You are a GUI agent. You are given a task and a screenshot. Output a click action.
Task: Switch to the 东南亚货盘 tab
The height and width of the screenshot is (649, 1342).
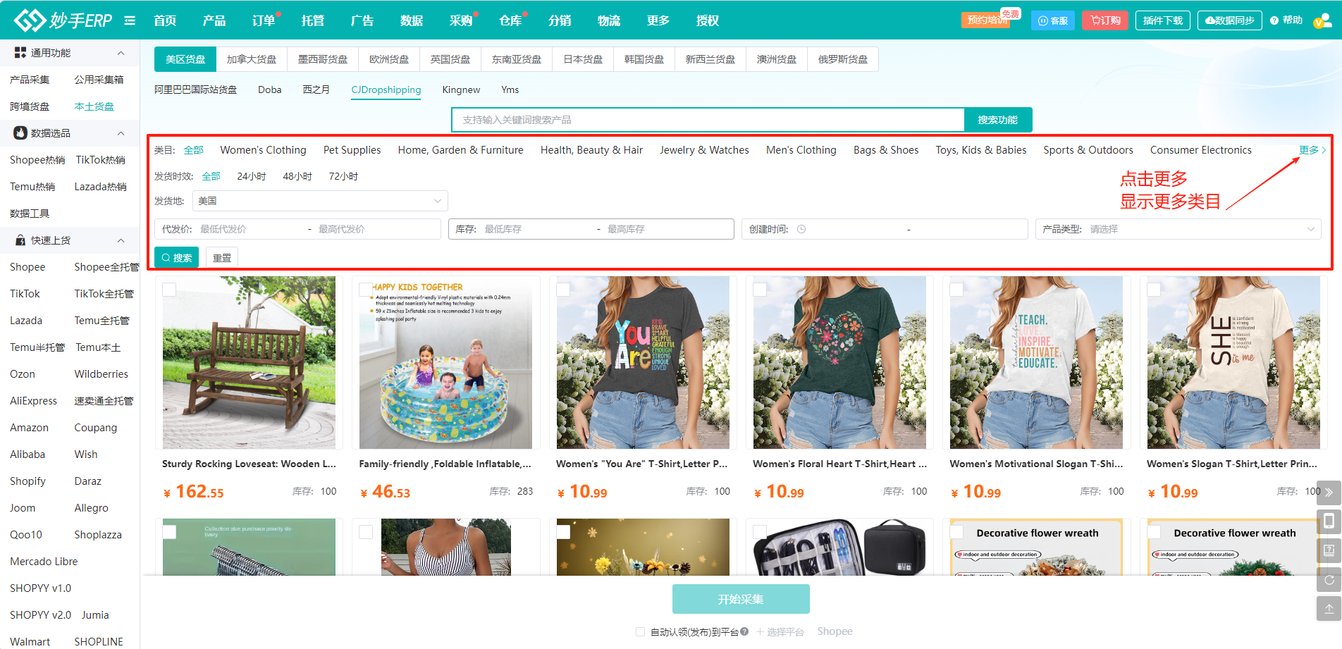(x=517, y=59)
